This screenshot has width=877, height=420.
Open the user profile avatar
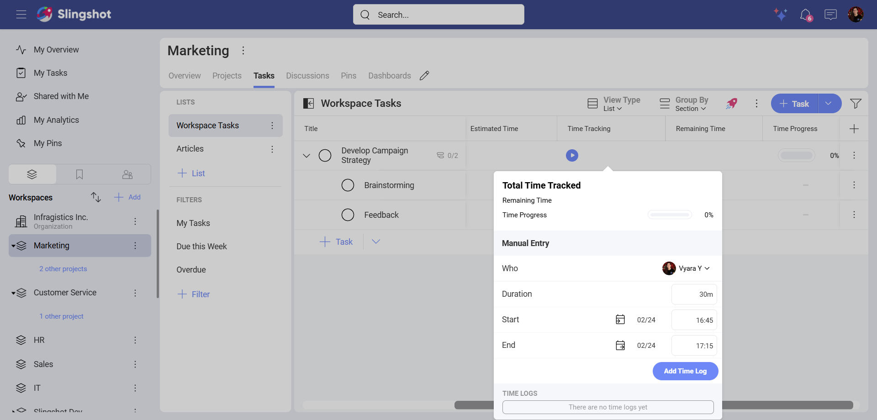tap(856, 14)
